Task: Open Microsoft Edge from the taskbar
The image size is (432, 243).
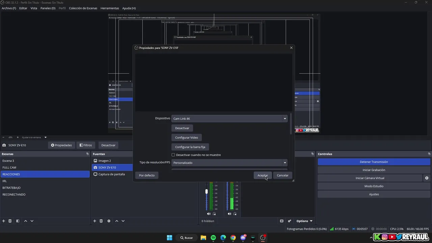Action: (x=223, y=238)
